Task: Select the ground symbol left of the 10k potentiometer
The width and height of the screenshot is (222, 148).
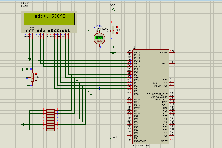Action: tap(23, 69)
